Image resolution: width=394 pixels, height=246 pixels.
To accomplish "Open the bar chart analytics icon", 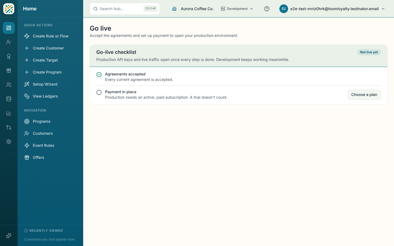I will coord(9,113).
